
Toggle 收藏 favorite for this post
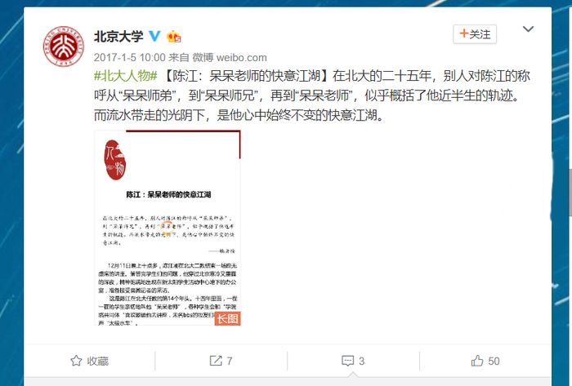tap(89, 361)
